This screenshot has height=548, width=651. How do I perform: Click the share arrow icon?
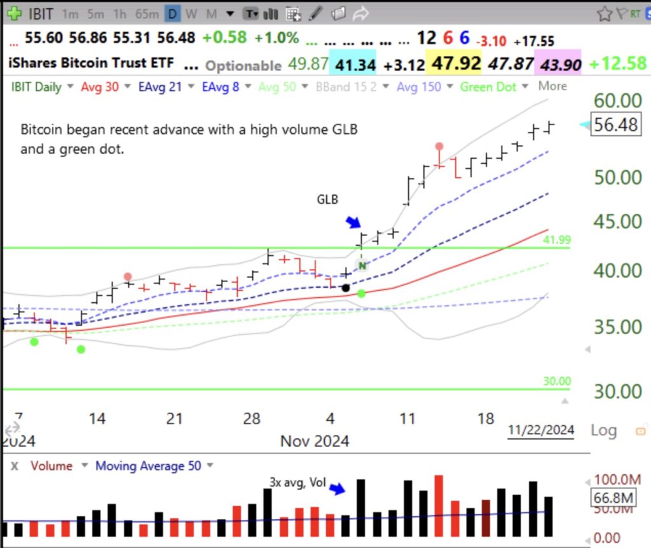tap(360, 13)
